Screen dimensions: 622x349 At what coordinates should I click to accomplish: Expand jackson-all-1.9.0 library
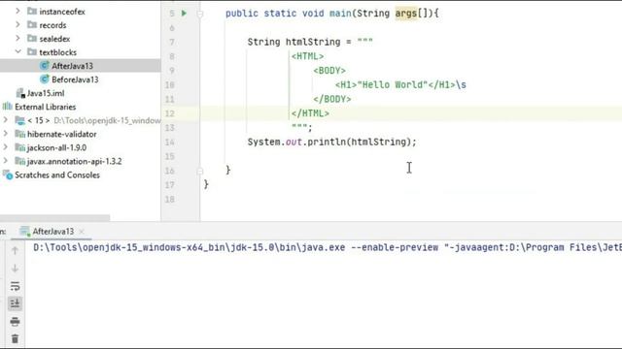coord(5,147)
